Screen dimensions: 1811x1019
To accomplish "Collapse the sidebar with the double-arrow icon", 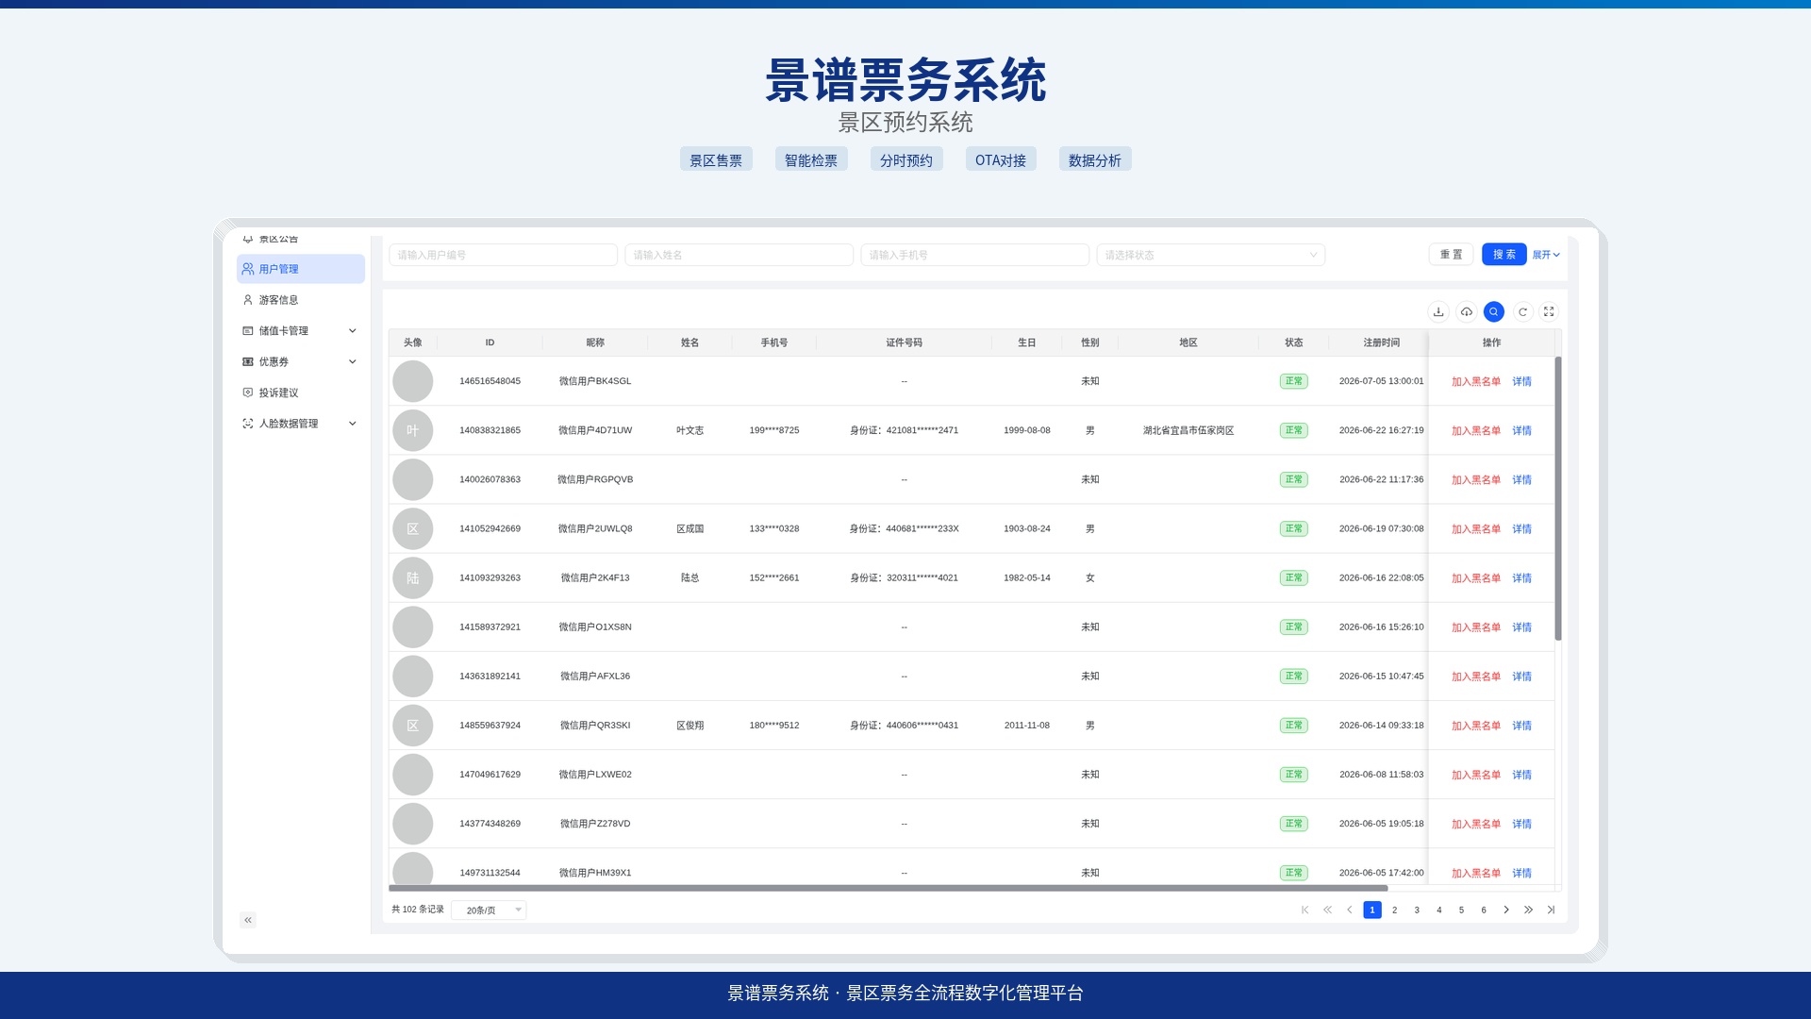I will [248, 920].
